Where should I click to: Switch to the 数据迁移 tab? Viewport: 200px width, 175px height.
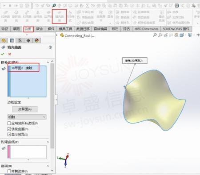pos(83,29)
